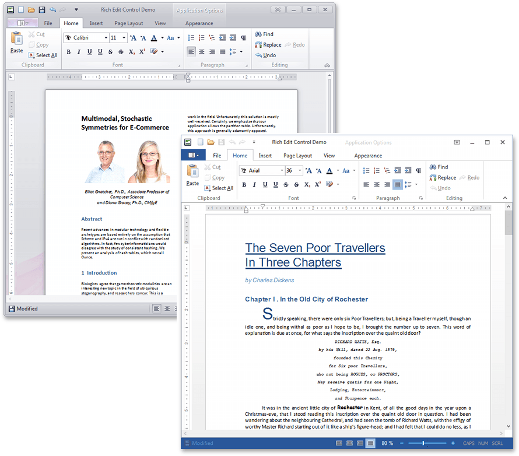Click Cut in the front window's Clipboard group
Image resolution: width=519 pixels, height=456 pixels.
tap(212, 167)
